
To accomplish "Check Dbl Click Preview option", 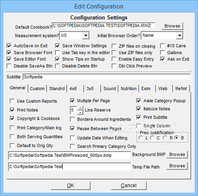I will [x=114, y=66].
